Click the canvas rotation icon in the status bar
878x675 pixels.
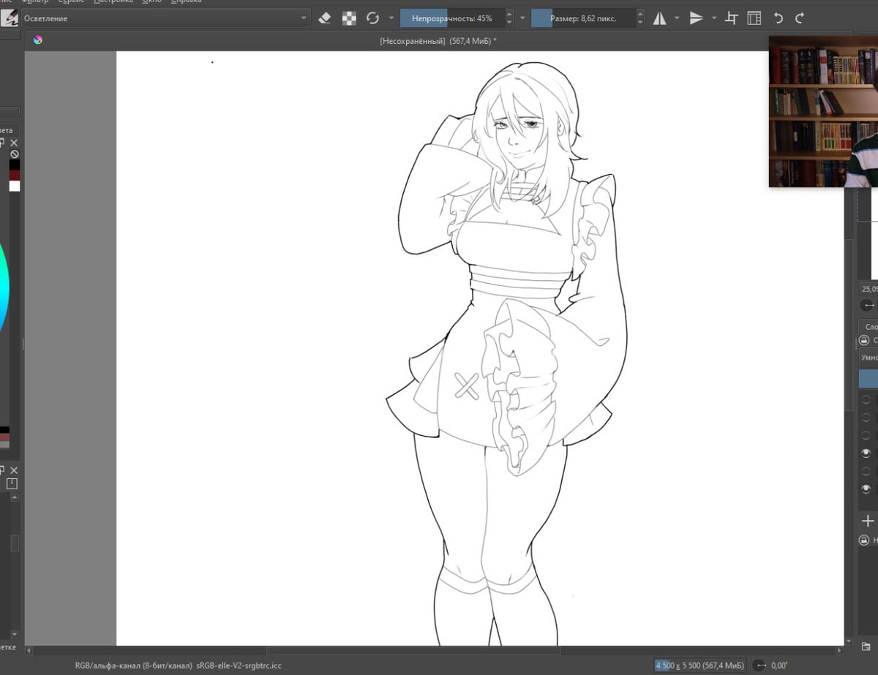760,665
